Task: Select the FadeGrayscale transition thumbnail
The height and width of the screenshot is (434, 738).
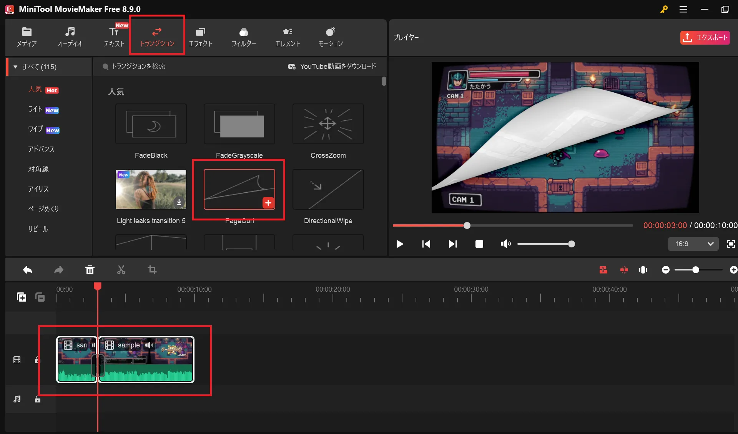Action: coord(239,124)
